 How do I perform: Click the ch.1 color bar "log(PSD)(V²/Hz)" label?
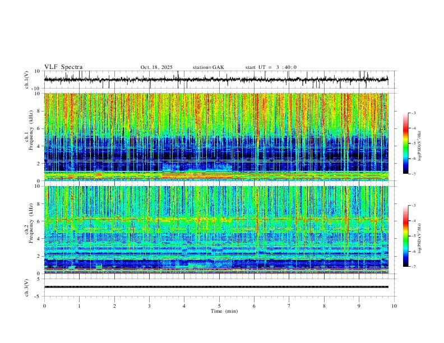coord(419,146)
